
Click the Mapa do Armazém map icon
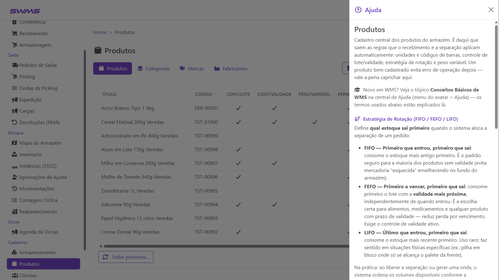pos(15,143)
